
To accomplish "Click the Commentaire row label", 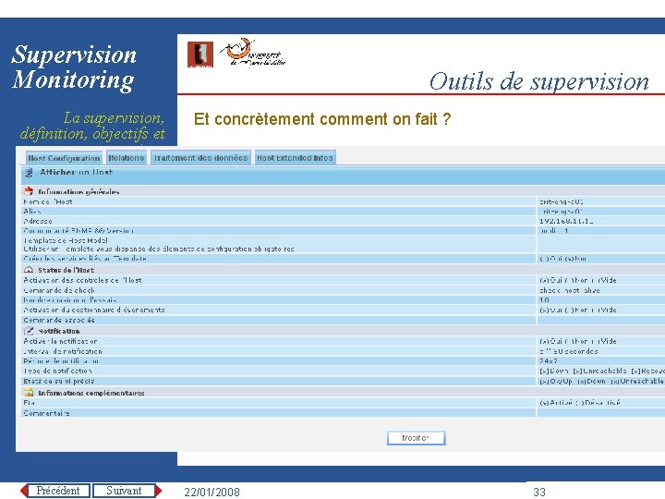I will (x=46, y=413).
